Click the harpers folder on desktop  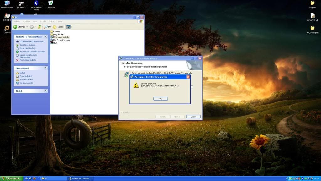tap(313, 4)
